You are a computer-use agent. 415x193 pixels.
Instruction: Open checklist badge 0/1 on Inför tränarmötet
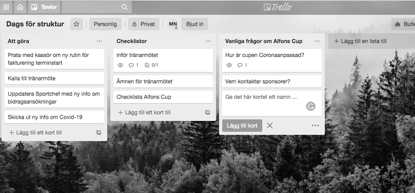pos(152,65)
